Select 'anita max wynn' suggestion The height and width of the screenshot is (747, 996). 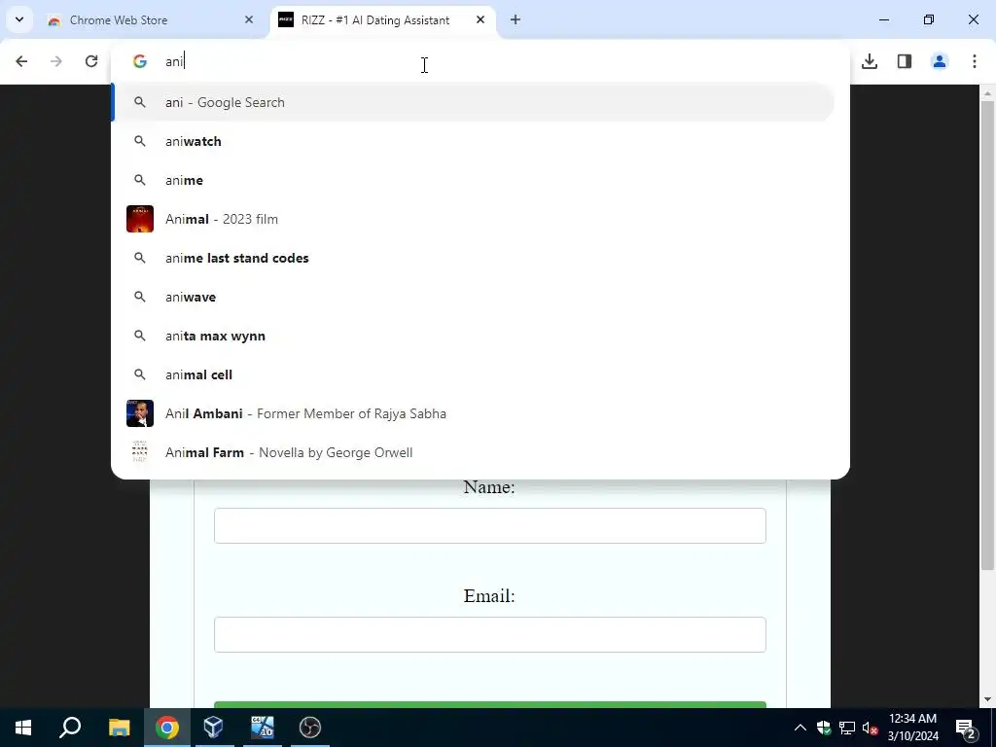474,336
